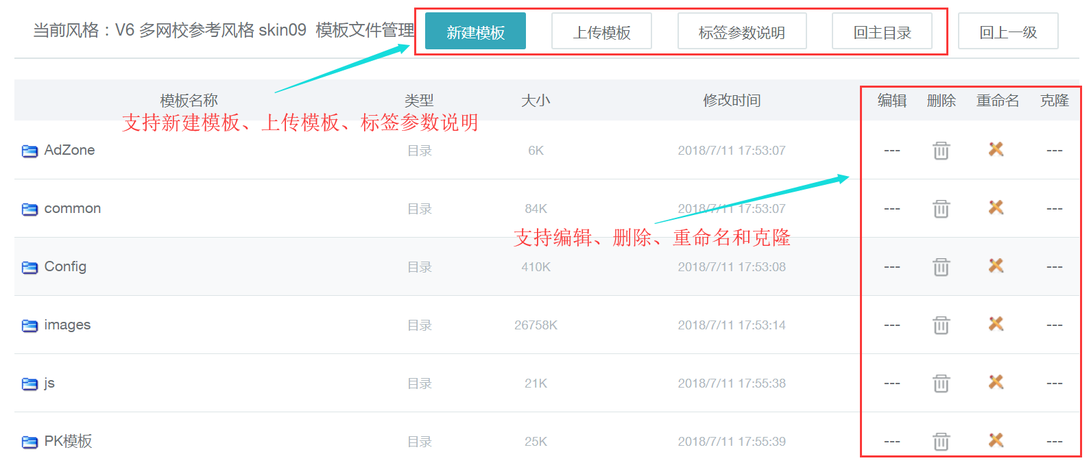Image resolution: width=1091 pixels, height=465 pixels.
Task: Open 标签参数说明 help
Action: [x=742, y=32]
